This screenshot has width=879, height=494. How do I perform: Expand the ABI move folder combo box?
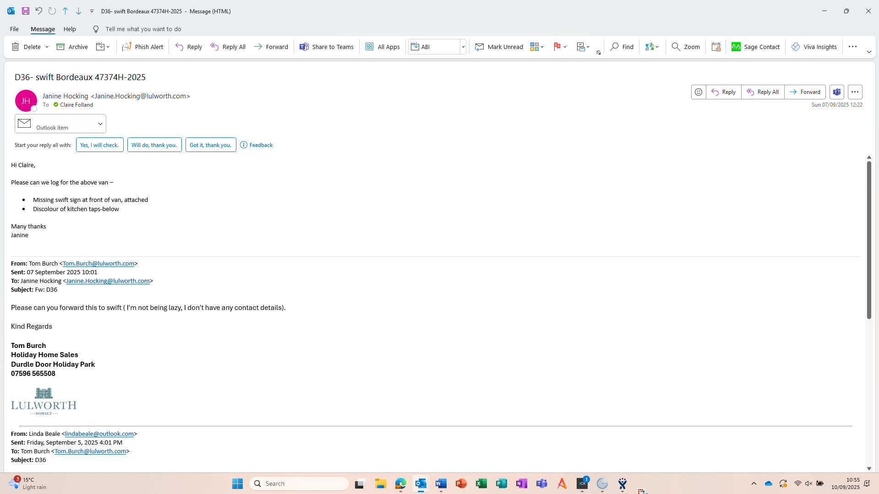[463, 47]
